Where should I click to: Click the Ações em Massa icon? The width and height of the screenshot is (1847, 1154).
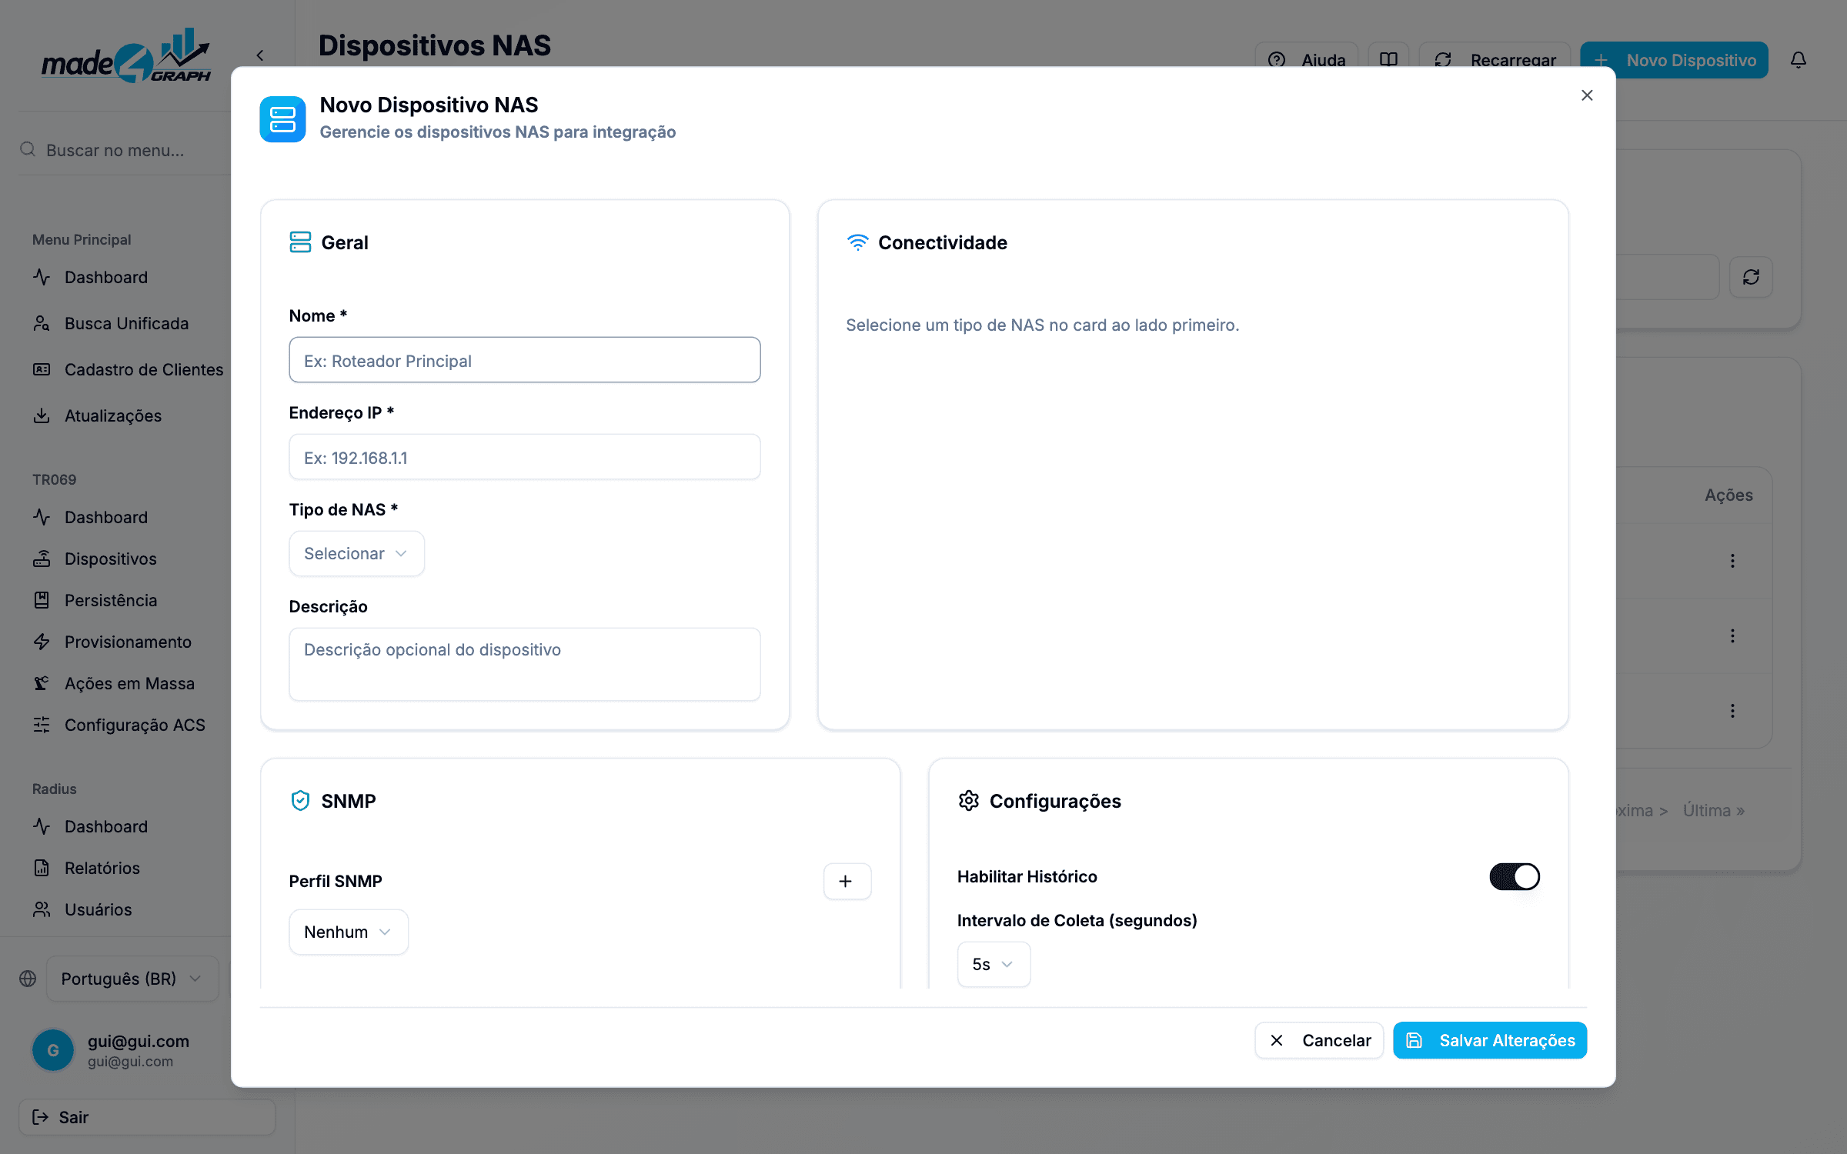[42, 683]
